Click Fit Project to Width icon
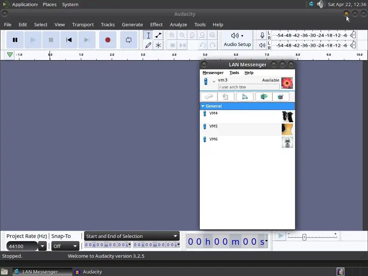 click(202, 35)
